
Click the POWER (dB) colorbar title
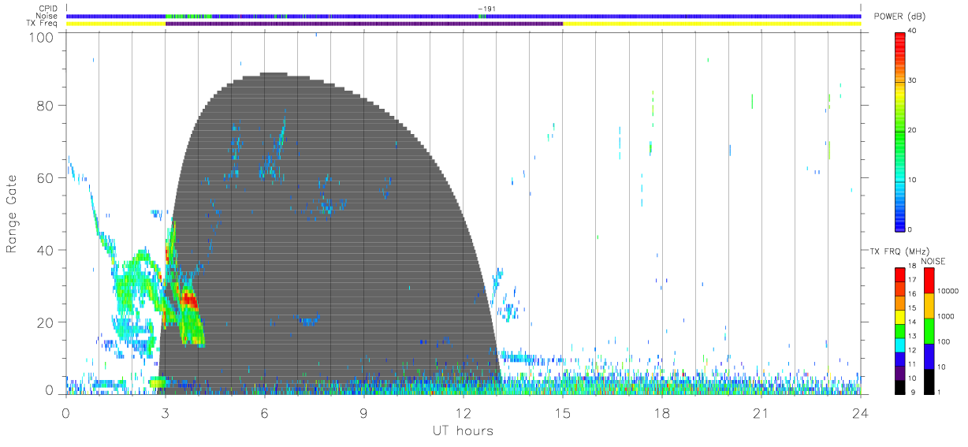tap(899, 17)
